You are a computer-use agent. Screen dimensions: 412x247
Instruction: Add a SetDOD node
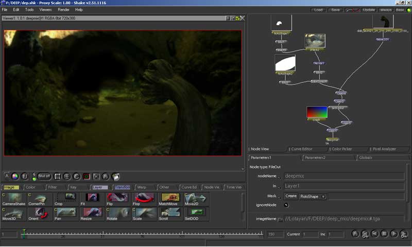coord(196,214)
